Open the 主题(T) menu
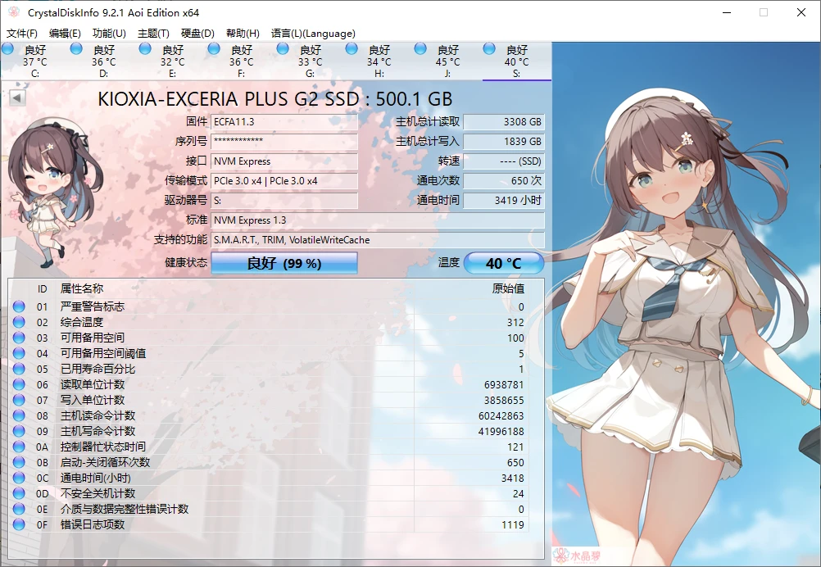The width and height of the screenshot is (821, 567). pos(153,33)
